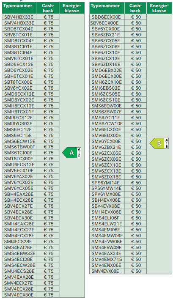Click model SMU4ECS28E
173x299 pixels.
click(19, 271)
